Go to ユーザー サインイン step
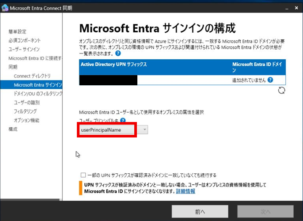The width and height of the screenshot is (303, 221). coord(24,49)
